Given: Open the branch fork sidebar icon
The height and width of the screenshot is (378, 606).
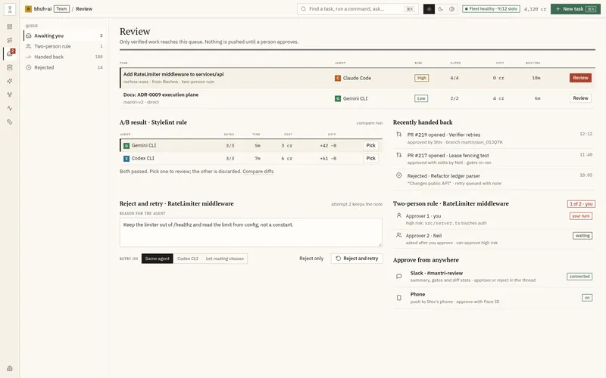Looking at the screenshot, I should pos(10,94).
